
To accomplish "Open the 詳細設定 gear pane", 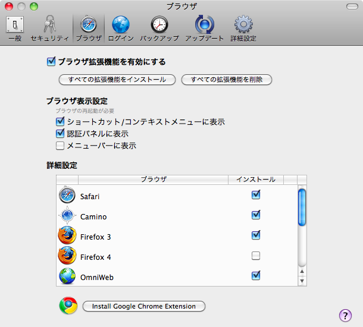I will point(243,28).
